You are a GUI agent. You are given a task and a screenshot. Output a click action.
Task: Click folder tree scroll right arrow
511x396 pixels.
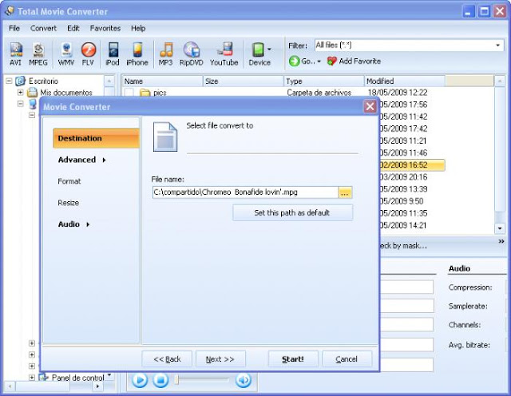click(97, 386)
